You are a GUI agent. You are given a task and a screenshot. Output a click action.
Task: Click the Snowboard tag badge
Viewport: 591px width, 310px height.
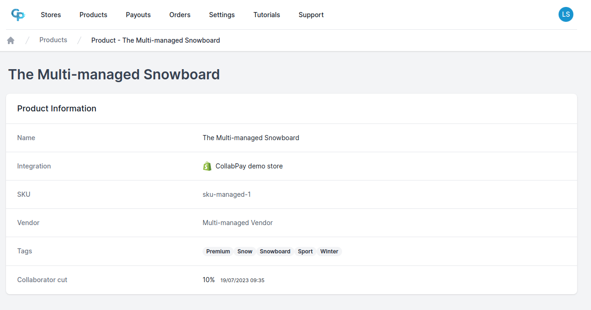pyautogui.click(x=275, y=252)
